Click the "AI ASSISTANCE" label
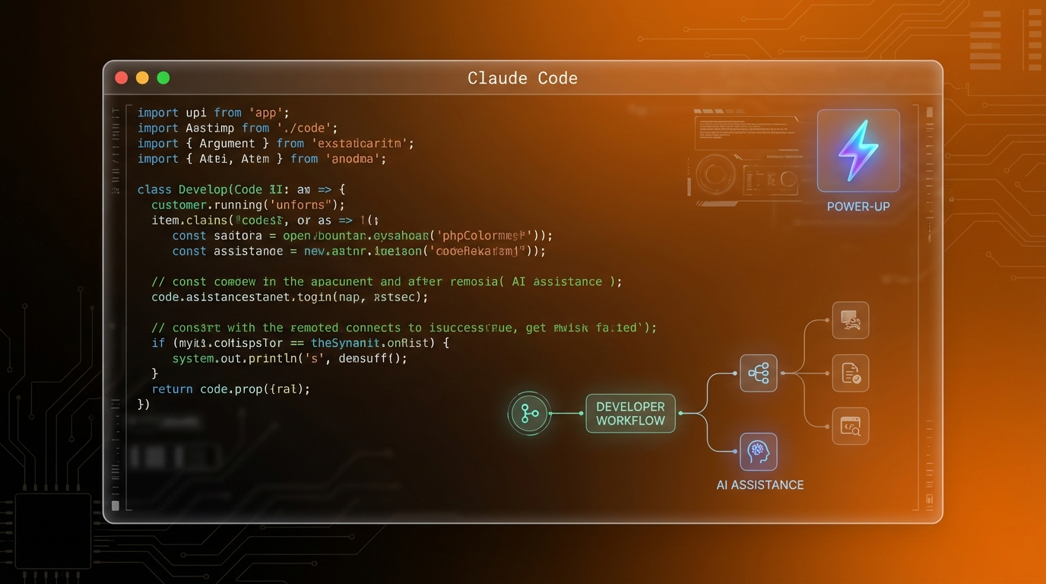 (x=760, y=485)
